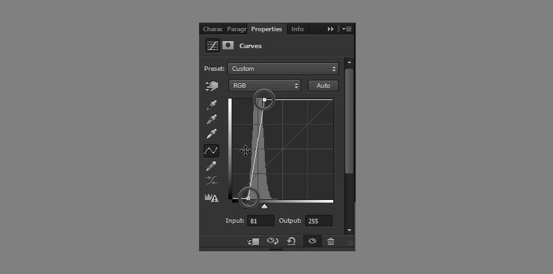Clip adjustment to layer below
553x274 pixels.
point(253,242)
